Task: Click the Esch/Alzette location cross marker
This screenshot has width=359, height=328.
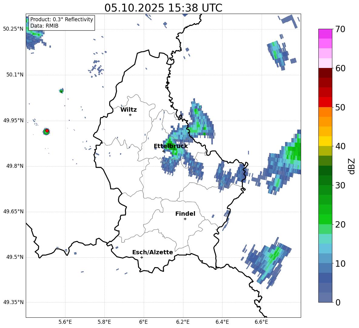Action: point(142,257)
